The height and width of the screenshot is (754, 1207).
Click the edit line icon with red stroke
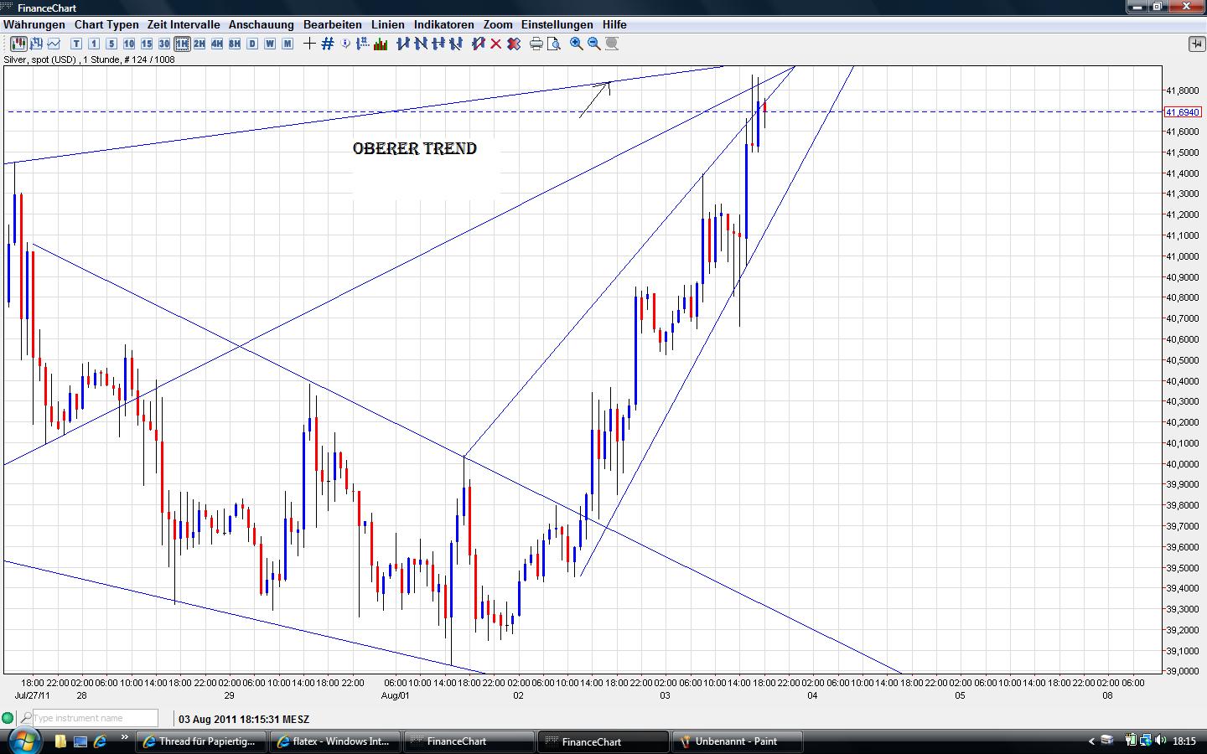click(x=479, y=44)
